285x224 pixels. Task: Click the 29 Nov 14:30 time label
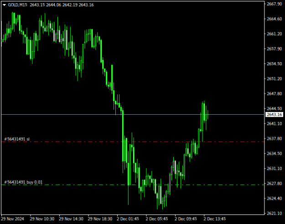(71, 219)
